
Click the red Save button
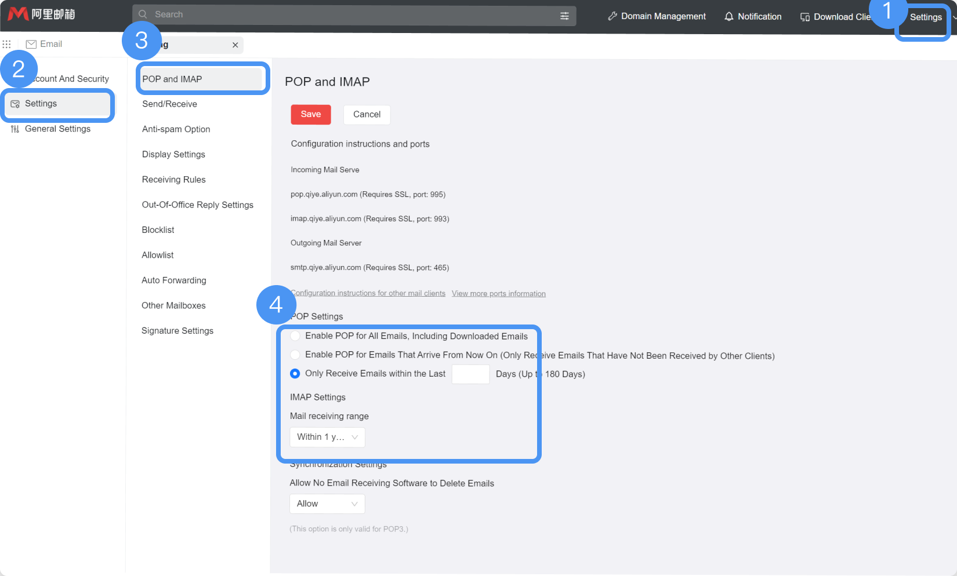311,115
